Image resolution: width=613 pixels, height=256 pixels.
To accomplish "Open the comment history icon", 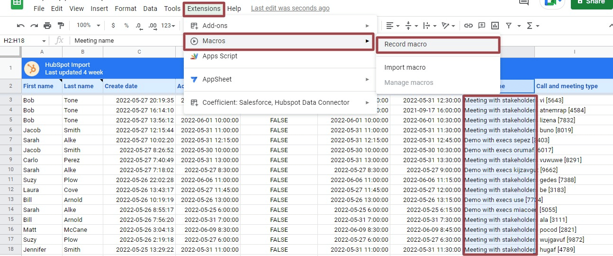I will [x=524, y=2].
